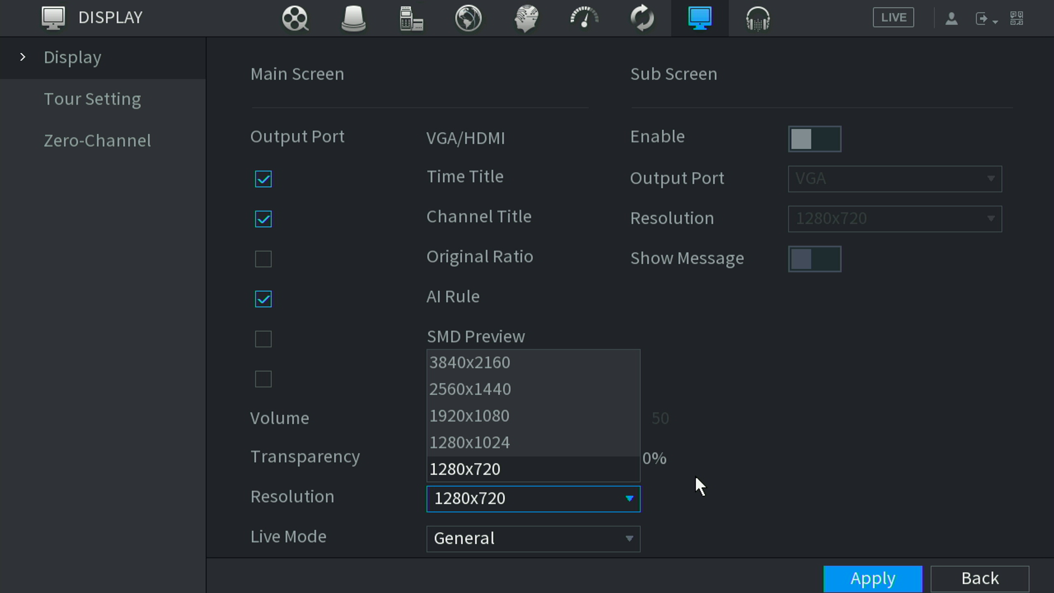Viewport: 1054px width, 593px height.
Task: Open the network globe icon
Action: (x=469, y=19)
